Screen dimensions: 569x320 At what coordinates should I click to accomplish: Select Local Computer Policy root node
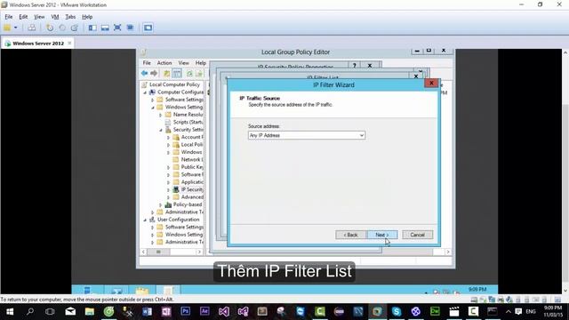point(174,84)
